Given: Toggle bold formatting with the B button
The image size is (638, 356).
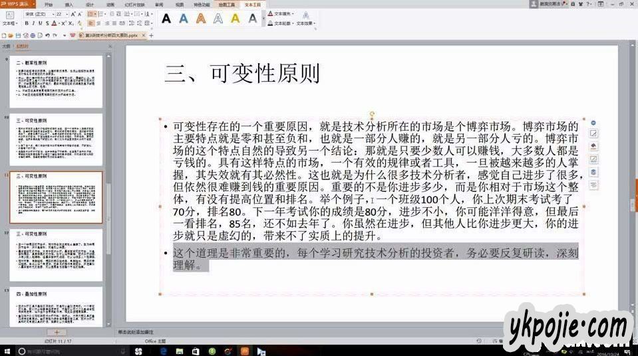Looking at the screenshot, I should [26, 23].
